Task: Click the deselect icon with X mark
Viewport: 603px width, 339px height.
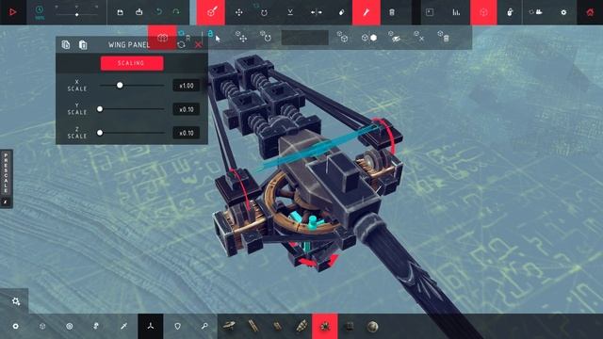Action: tap(418, 37)
